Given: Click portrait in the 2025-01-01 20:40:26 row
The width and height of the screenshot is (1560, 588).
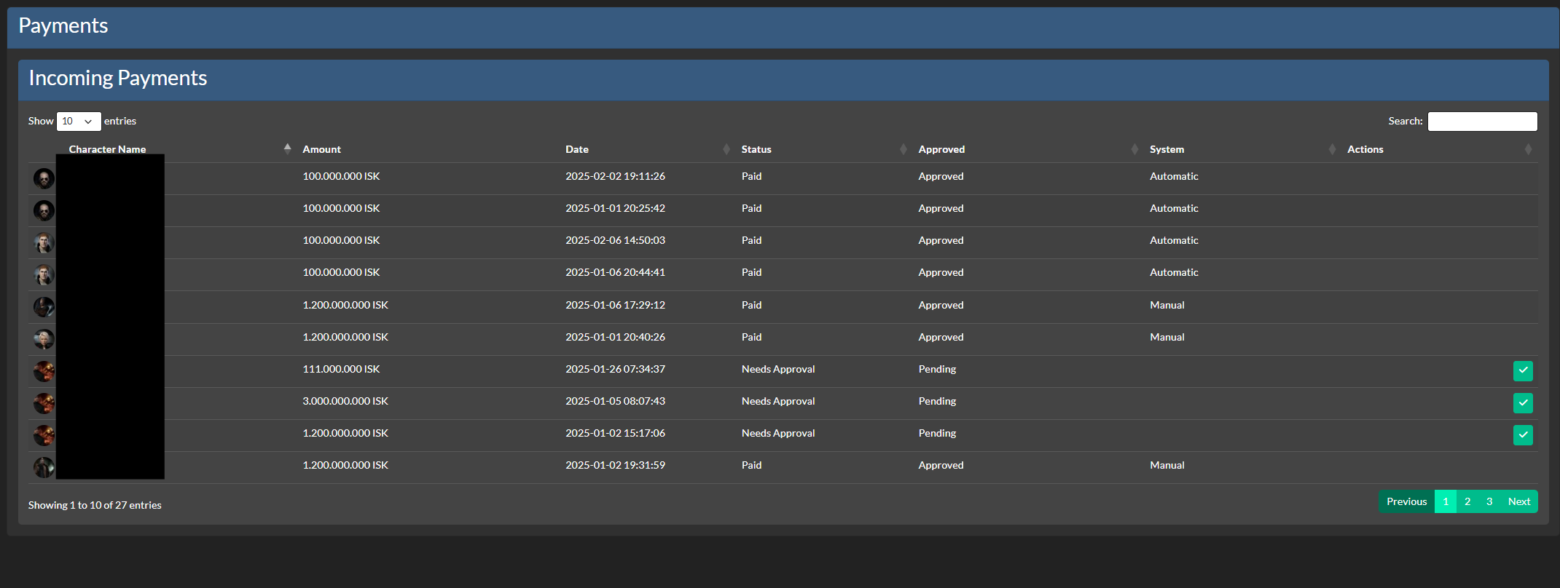Looking at the screenshot, I should click(44, 338).
